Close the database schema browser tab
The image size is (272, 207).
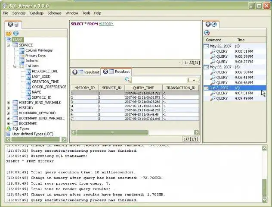click(x=10, y=25)
